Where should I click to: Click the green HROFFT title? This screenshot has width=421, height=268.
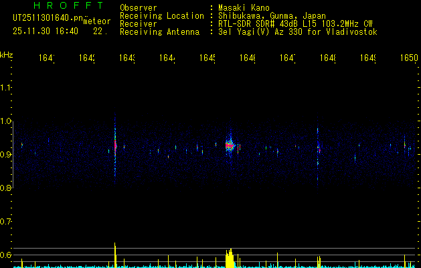(x=69, y=5)
